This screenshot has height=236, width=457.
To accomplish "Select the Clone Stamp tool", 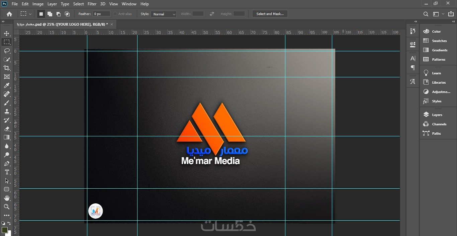I will point(7,112).
